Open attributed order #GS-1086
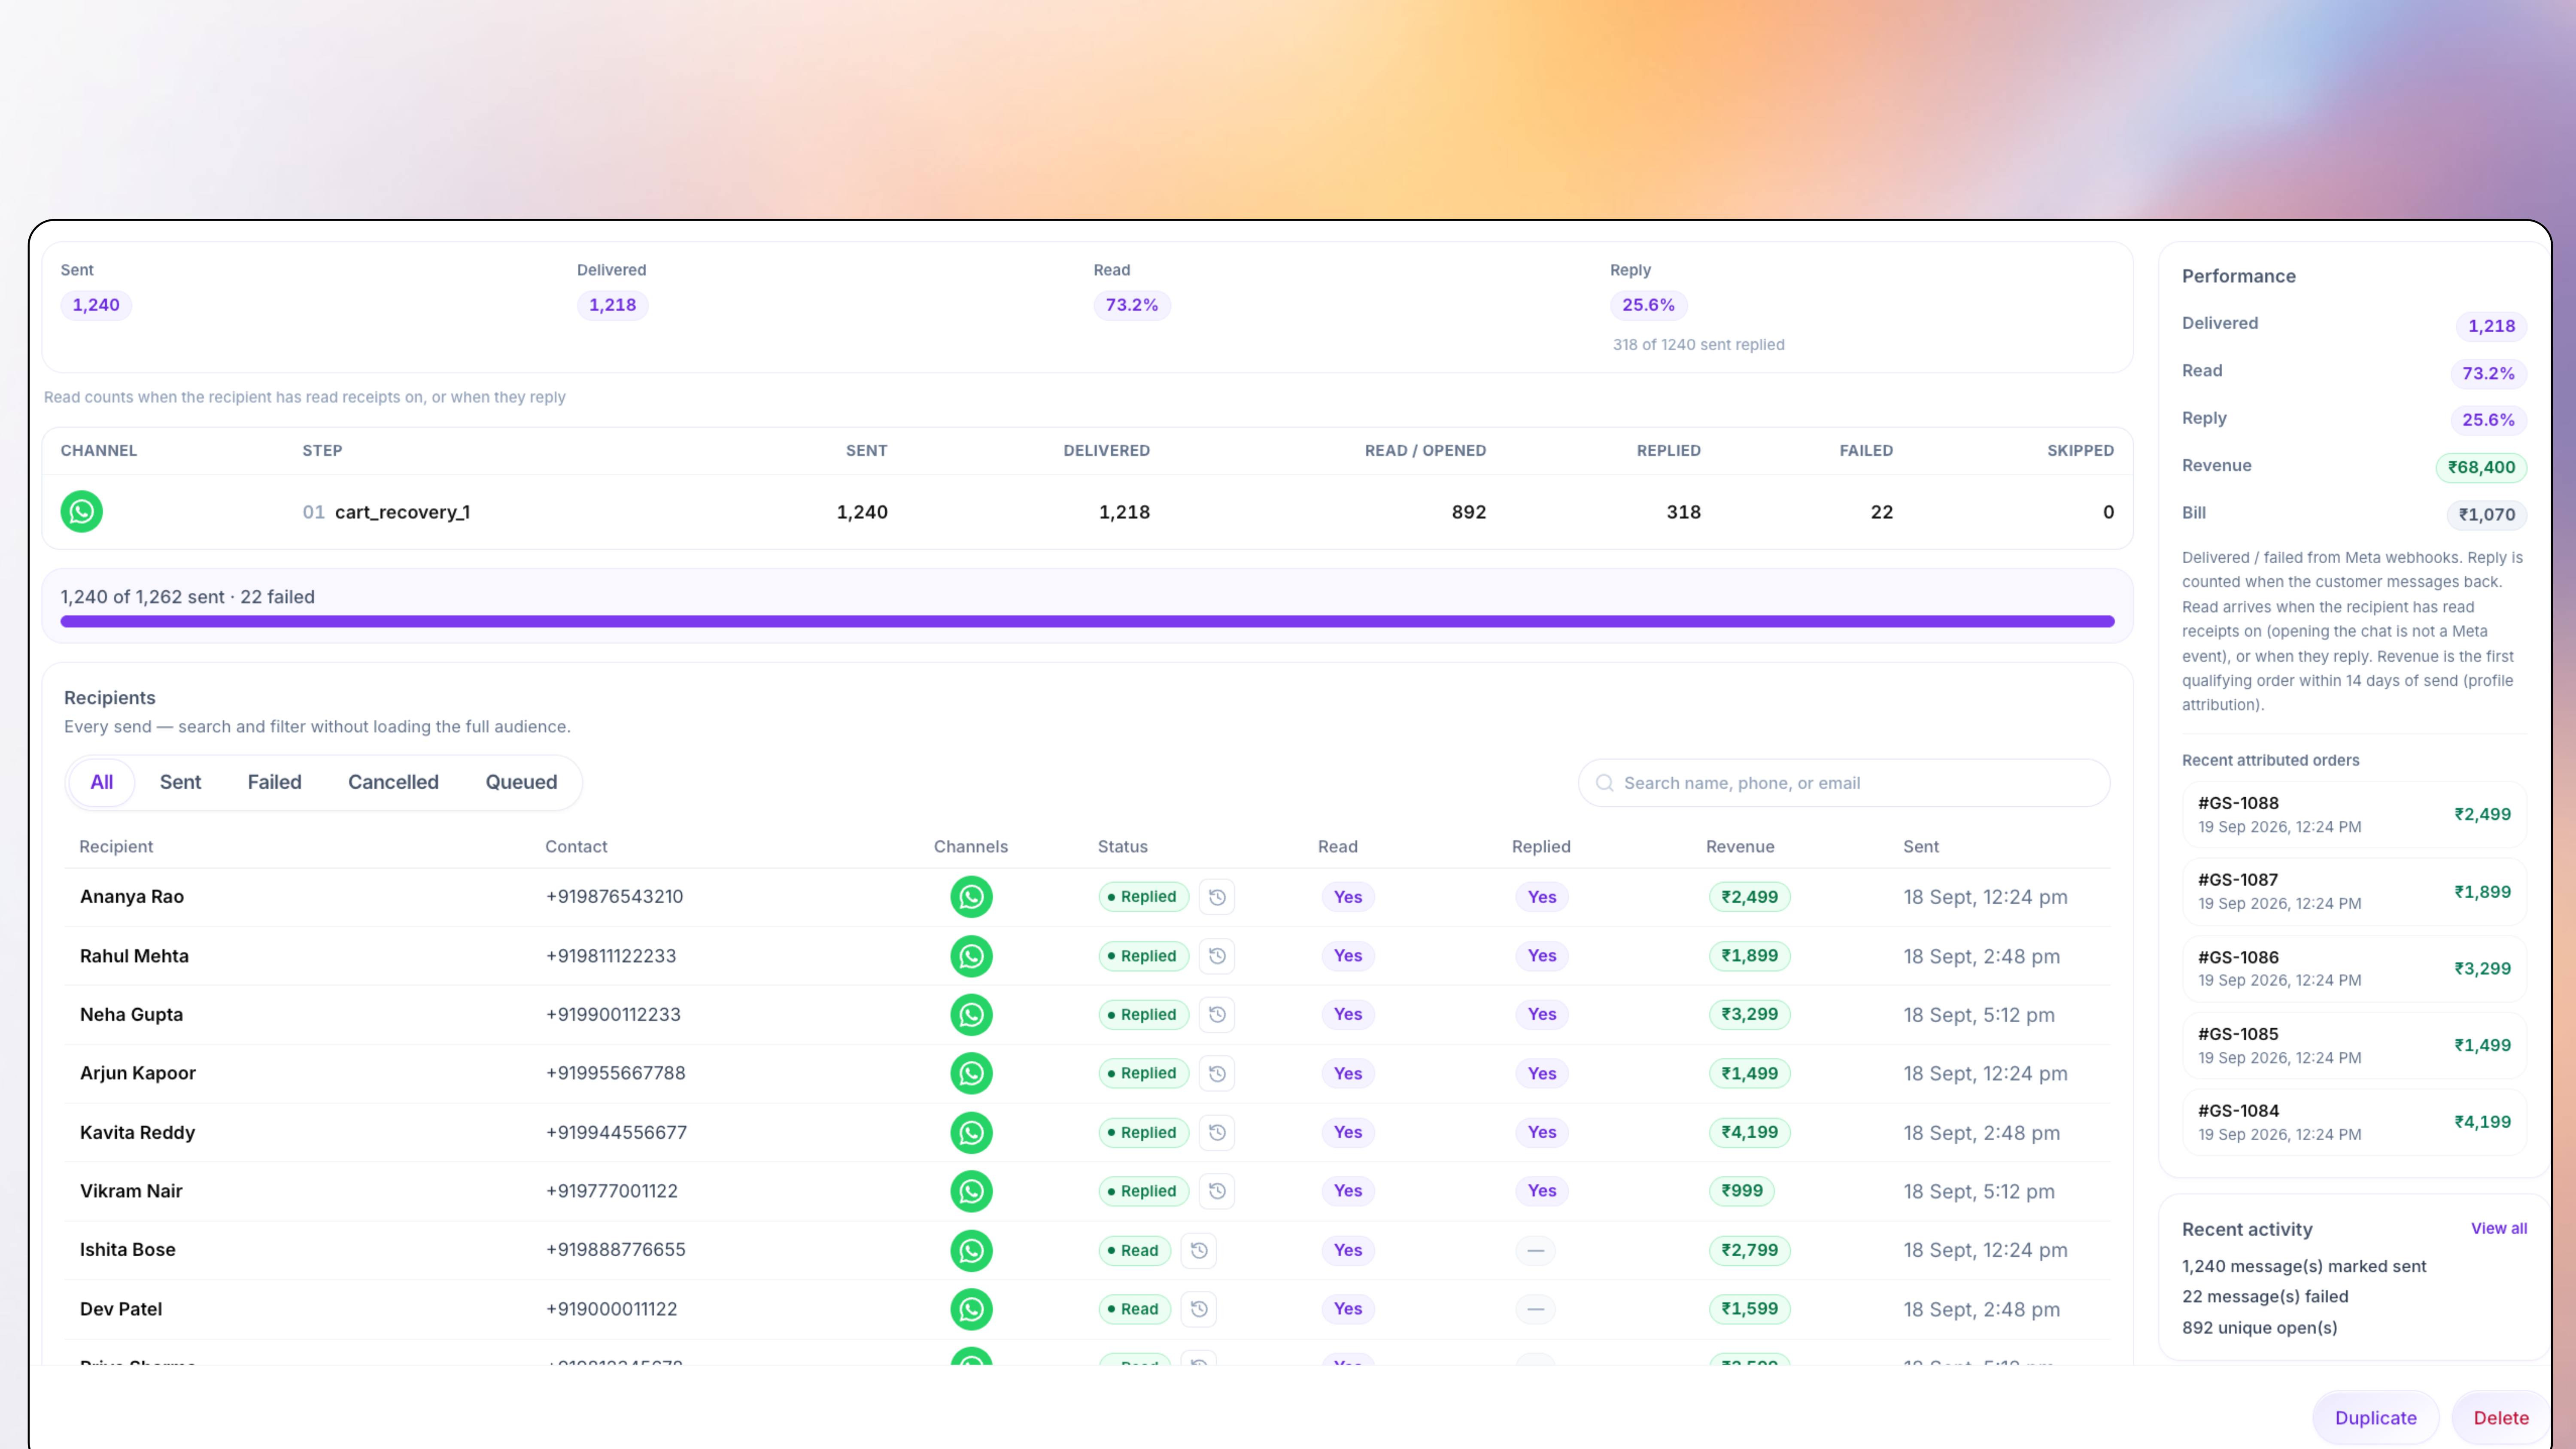Viewport: 2576px width, 1449px height. (x=2354, y=968)
